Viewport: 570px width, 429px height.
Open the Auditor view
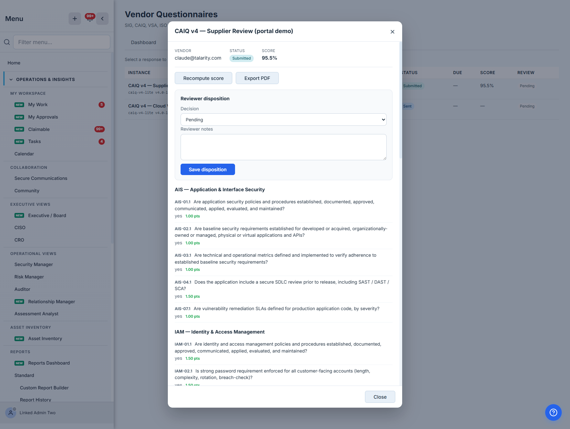22,289
